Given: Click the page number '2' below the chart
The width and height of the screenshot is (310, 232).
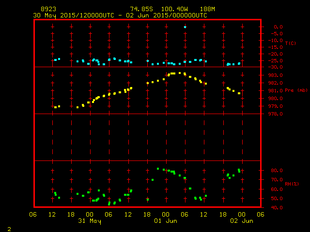Looking at the screenshot, I should (9, 229).
